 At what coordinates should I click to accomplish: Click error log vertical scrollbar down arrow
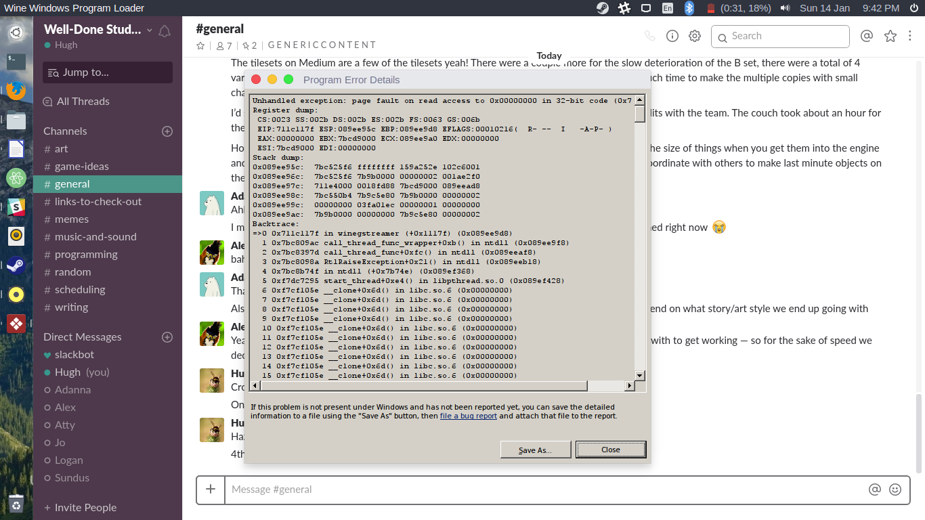pos(640,375)
